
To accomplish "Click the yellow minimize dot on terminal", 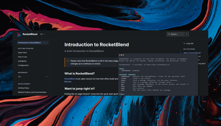I will click(122, 55).
